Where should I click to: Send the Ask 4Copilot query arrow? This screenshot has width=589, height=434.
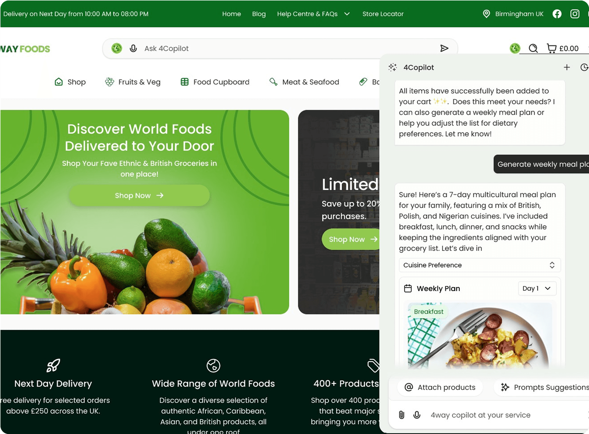444,48
